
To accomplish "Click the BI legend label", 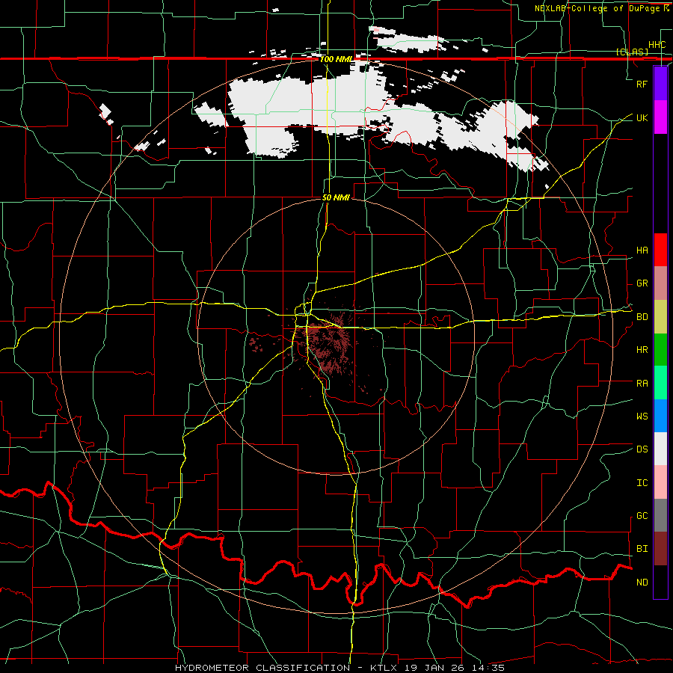I will [x=642, y=549].
